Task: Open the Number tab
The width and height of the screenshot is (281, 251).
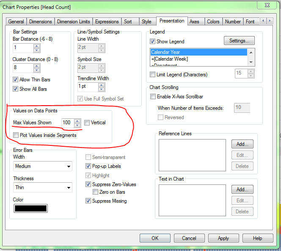Action: (233, 22)
